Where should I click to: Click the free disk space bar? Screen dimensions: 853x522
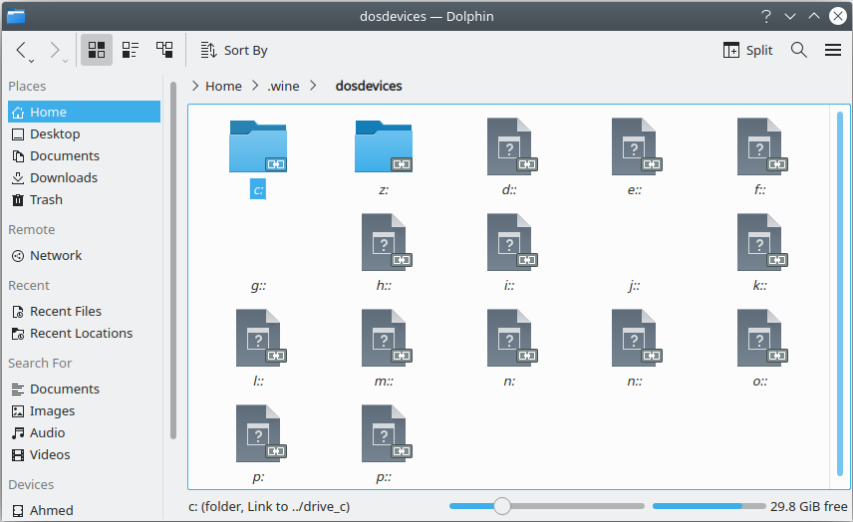coord(709,506)
